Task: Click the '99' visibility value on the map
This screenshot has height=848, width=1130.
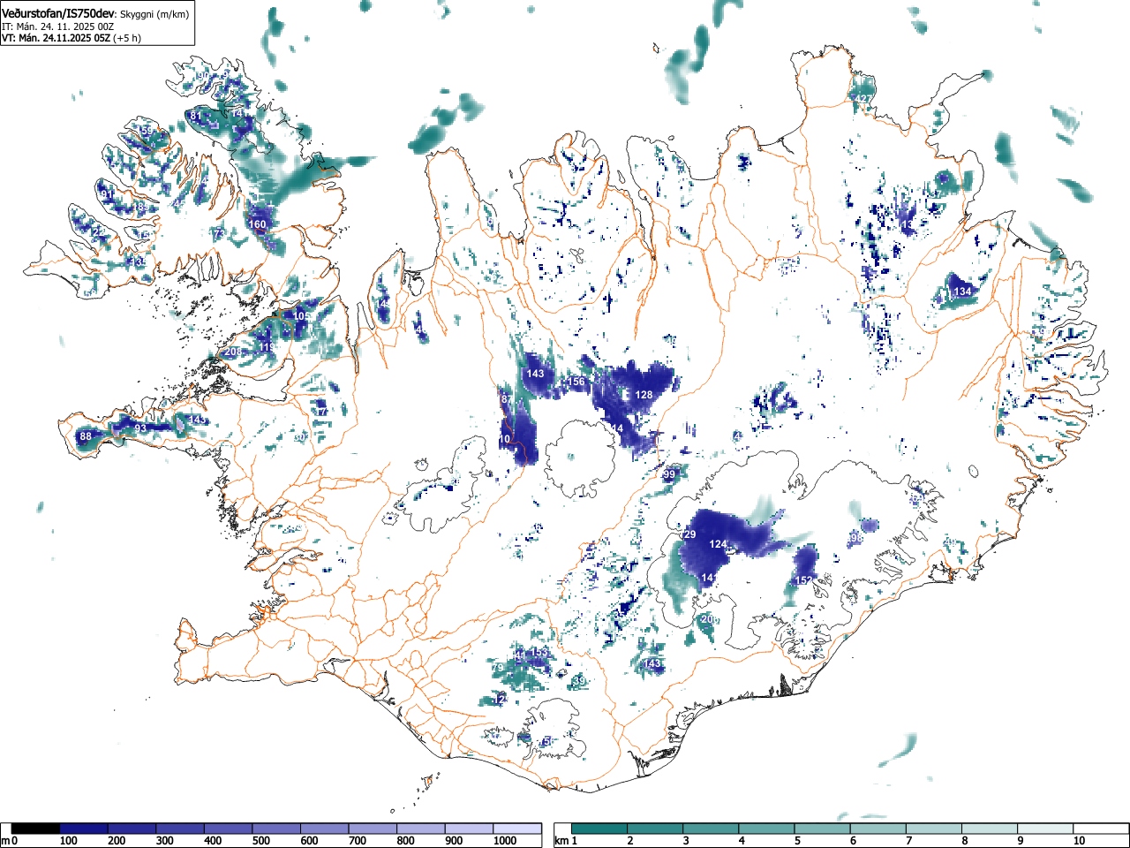Action: (x=669, y=475)
